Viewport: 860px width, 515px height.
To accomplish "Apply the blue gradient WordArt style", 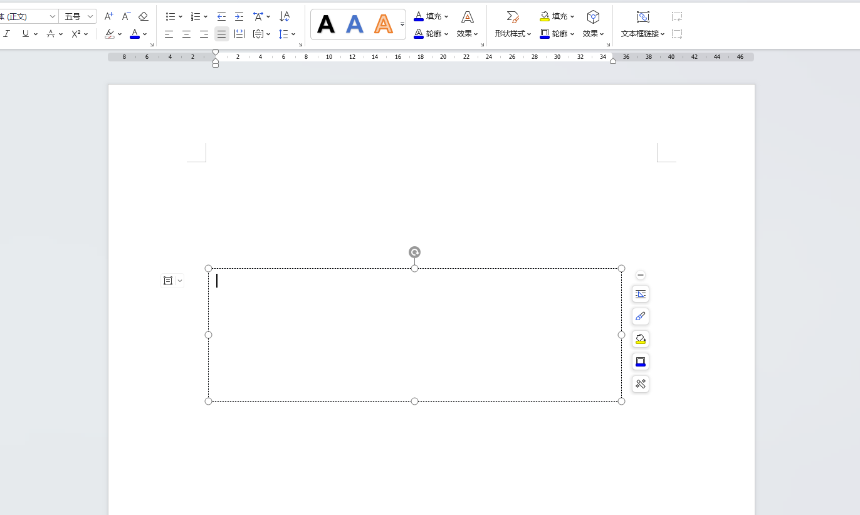I will pos(355,24).
